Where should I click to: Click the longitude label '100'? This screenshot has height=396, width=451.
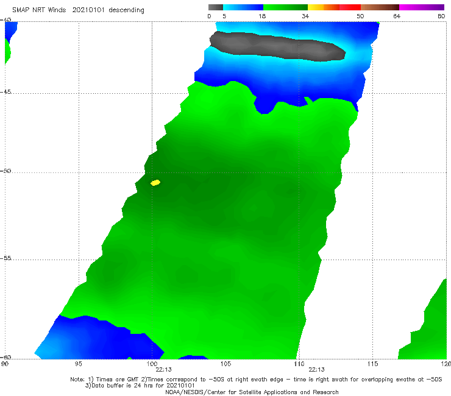[152, 364]
